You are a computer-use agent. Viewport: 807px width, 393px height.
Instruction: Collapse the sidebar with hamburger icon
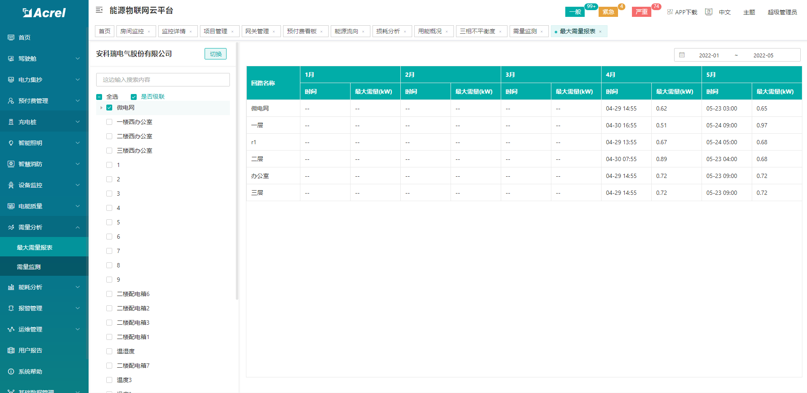coord(99,10)
